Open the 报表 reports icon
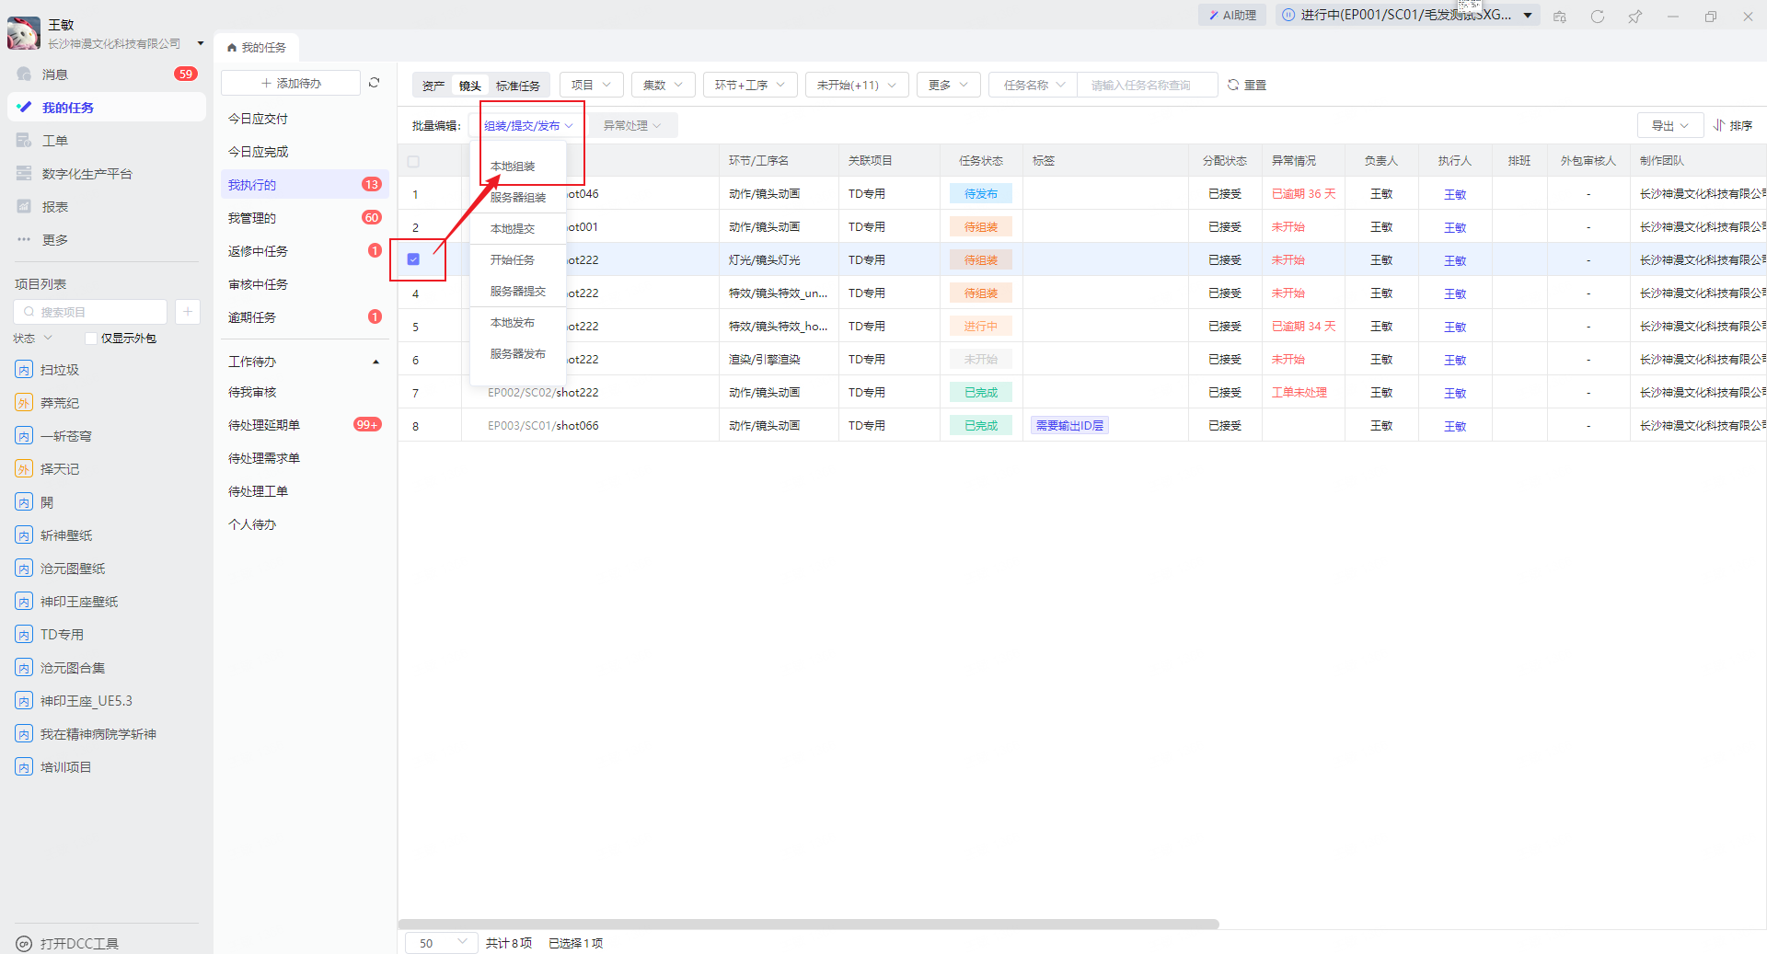Image resolution: width=1767 pixels, height=954 pixels. pyautogui.click(x=25, y=207)
